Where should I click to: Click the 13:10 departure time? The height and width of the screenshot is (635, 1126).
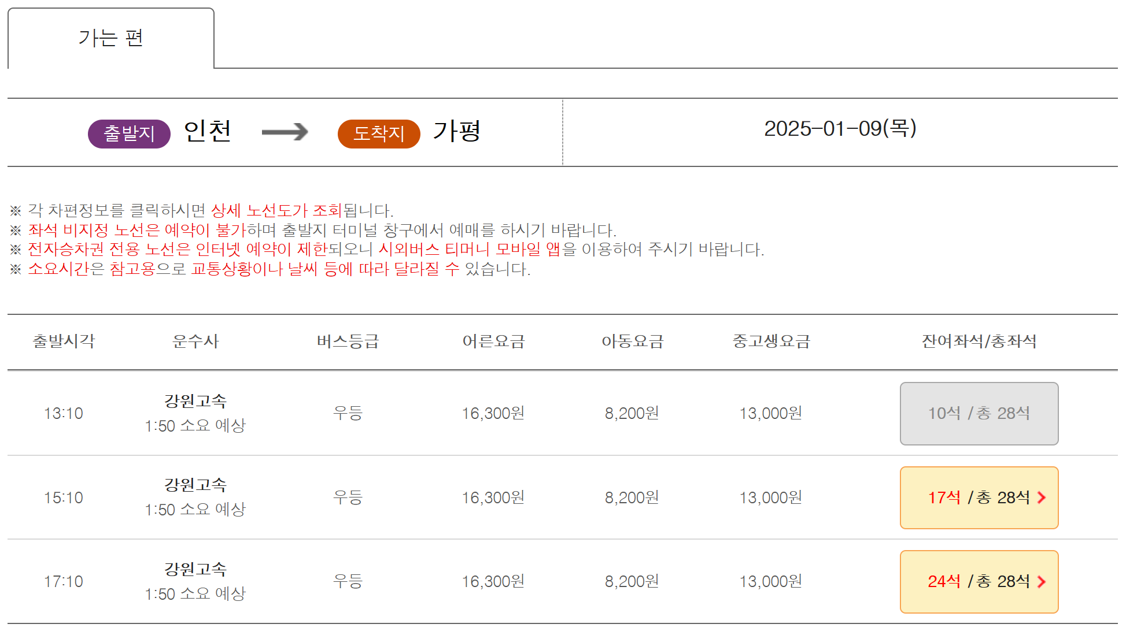tap(64, 414)
